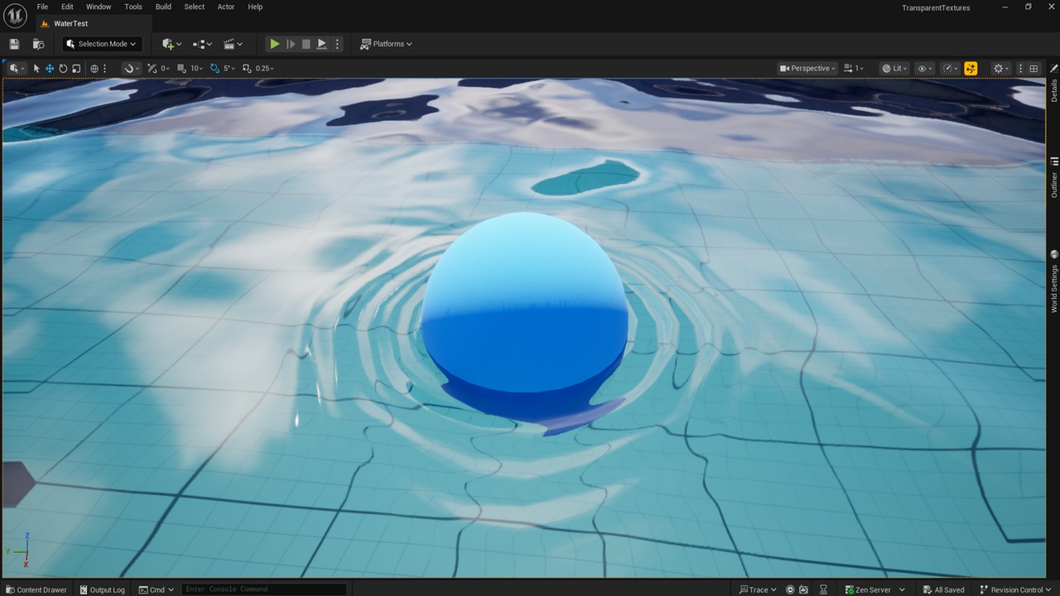Activate the Rotate gizmo tool

tap(63, 69)
